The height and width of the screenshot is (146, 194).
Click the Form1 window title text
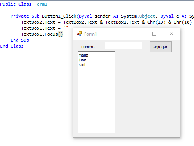click(90, 34)
